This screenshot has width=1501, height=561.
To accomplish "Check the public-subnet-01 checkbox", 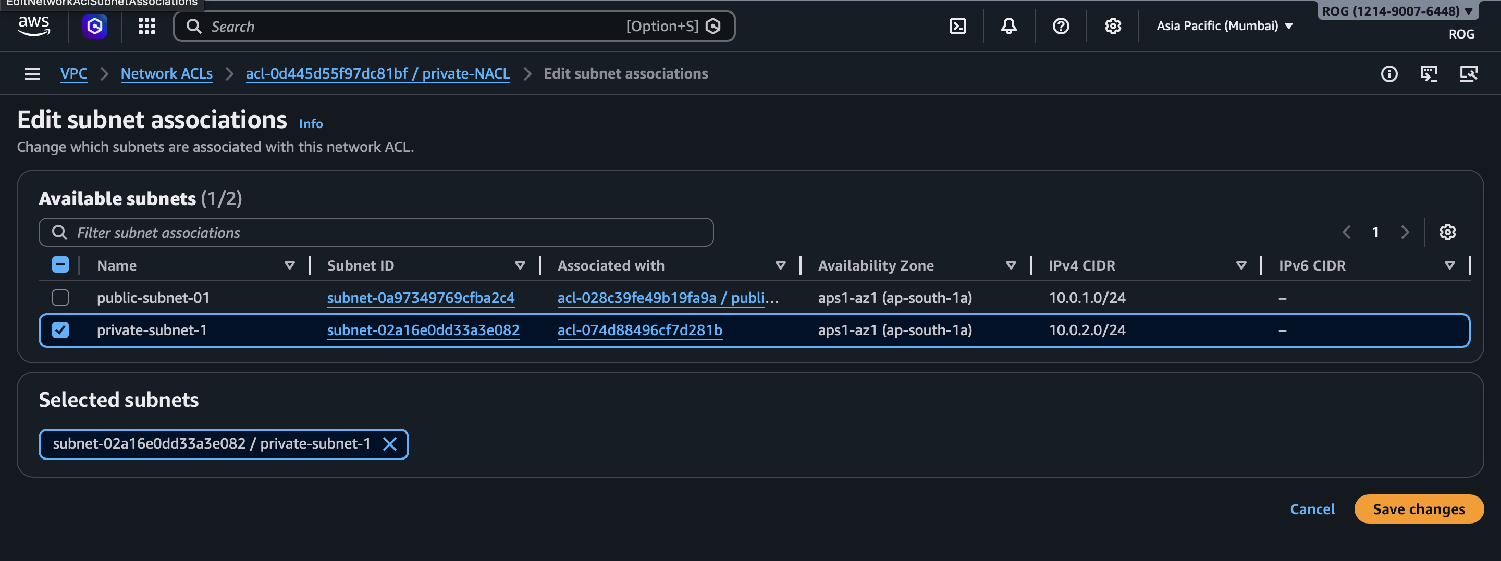I will click(60, 298).
